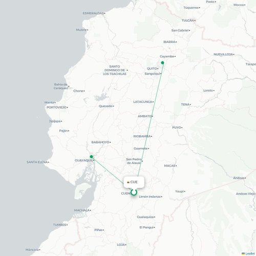Click the TULCÁN city label
The width and height of the screenshot is (256, 256).
tap(188, 20)
